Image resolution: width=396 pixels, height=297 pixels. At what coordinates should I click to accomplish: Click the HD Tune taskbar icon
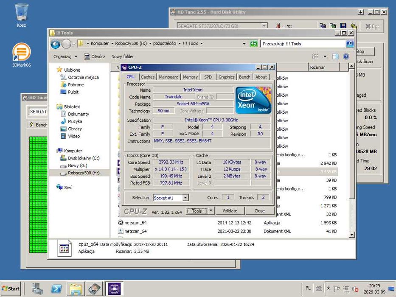tap(94, 289)
